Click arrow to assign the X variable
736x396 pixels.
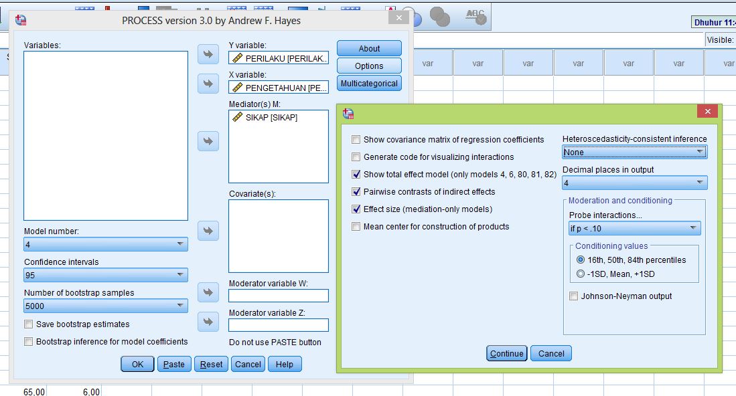(210, 84)
